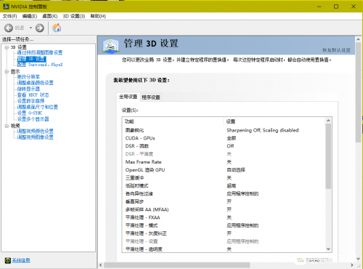Image resolution: width=363 pixels, height=269 pixels.
Task: Collapse the 显示 tree node
Action: click(7, 72)
